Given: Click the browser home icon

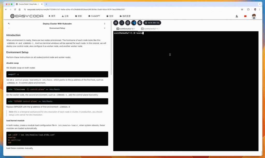Looking at the screenshot, I should [x=20, y=10].
